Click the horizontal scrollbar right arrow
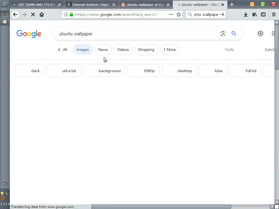The image size is (279, 209). coord(272,207)
